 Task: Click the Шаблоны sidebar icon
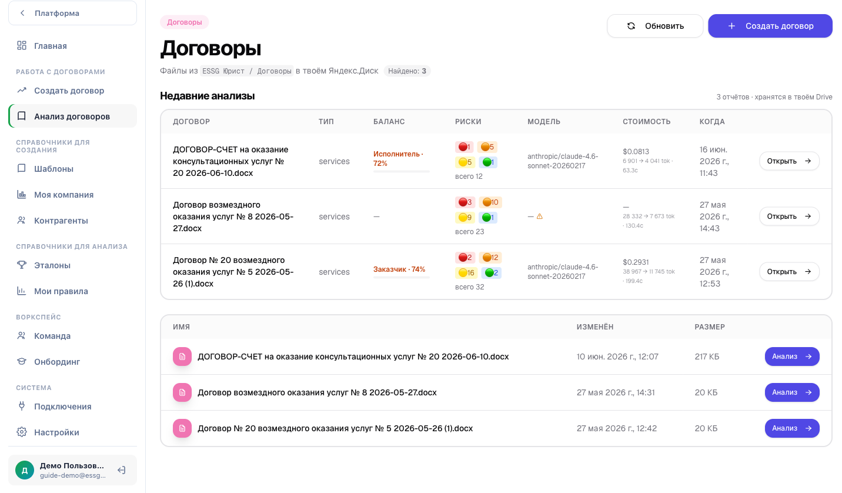click(22, 168)
